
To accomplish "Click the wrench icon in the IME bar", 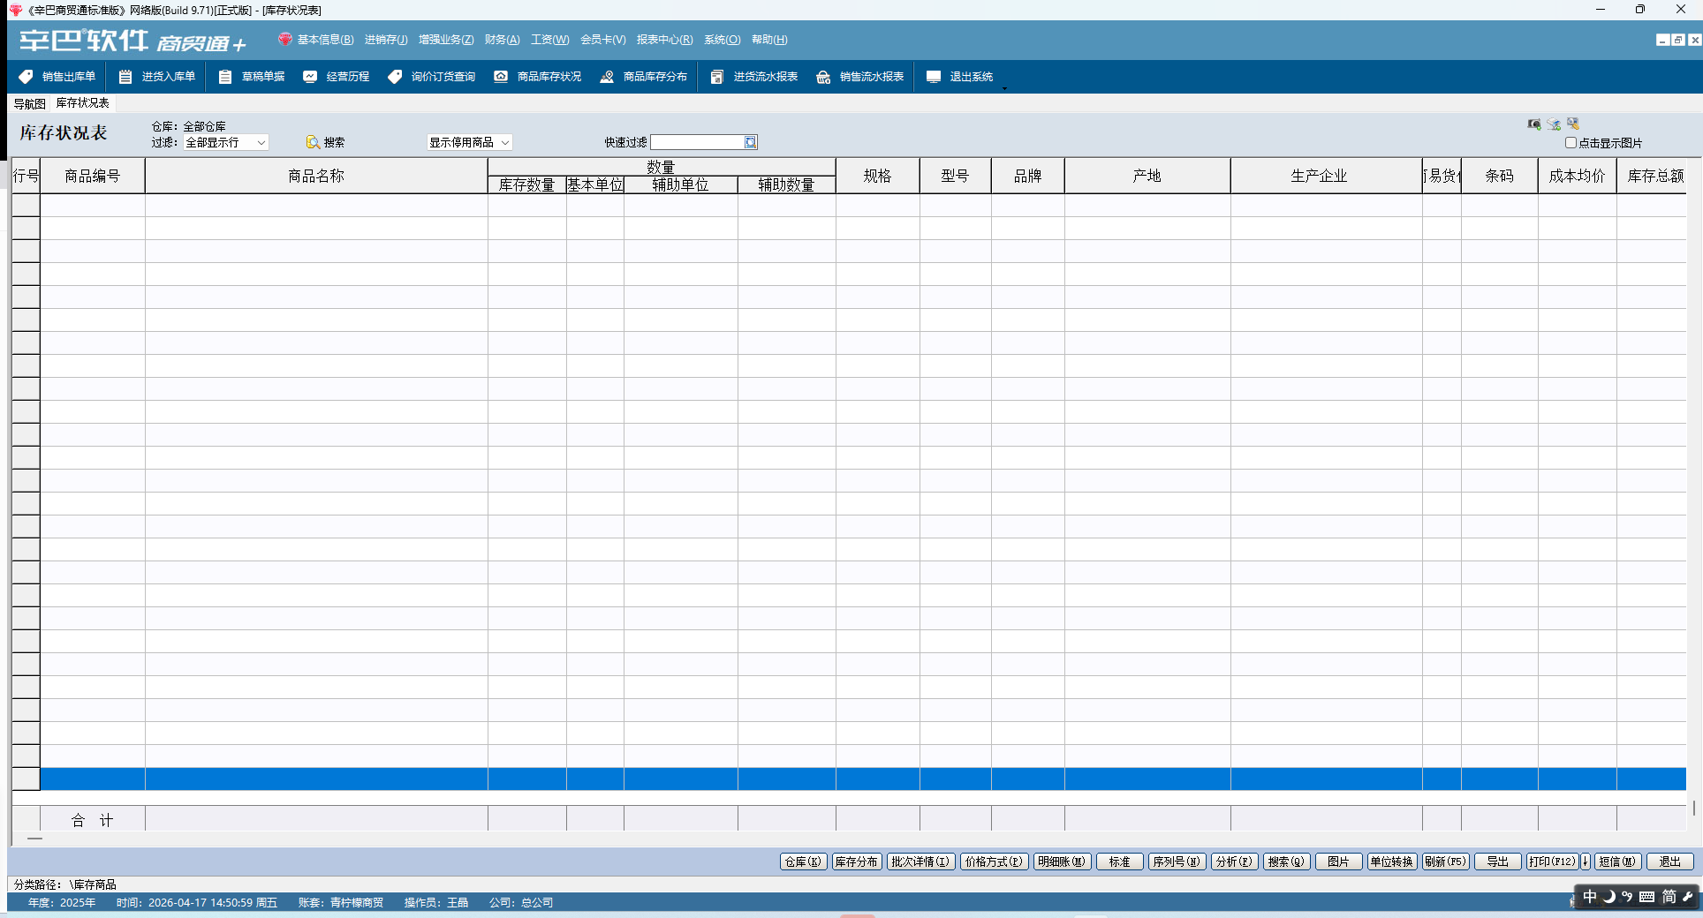I will pyautogui.click(x=1688, y=897).
